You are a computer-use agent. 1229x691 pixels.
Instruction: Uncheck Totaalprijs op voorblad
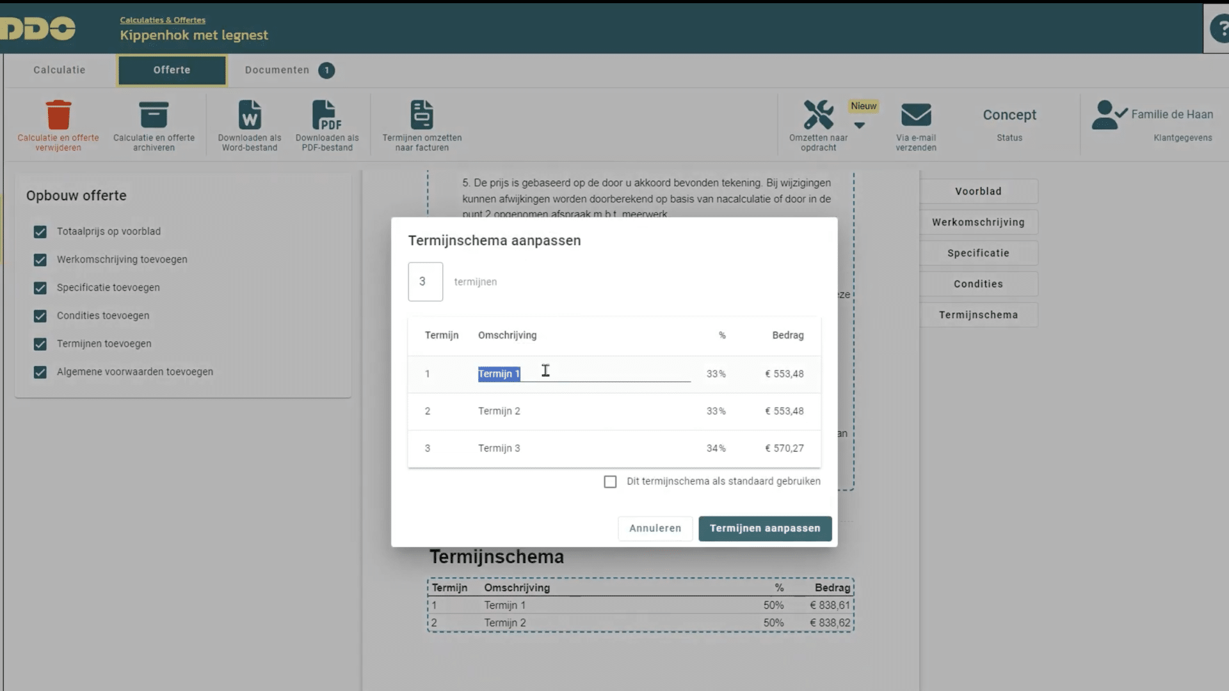coord(40,232)
